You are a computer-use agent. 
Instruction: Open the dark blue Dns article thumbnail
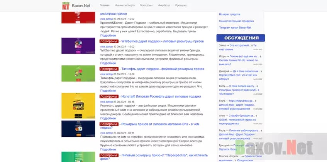(78, 129)
